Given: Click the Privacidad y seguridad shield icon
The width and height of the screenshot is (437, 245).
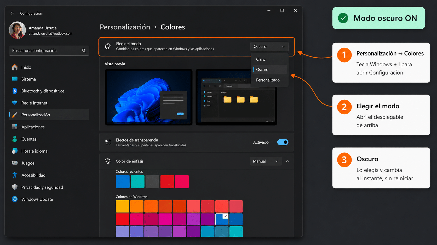Looking at the screenshot, I should click(15, 187).
